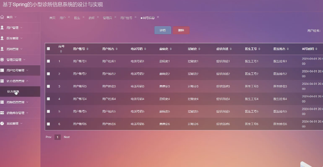Click the card icon beside 处方信息管理
The width and height of the screenshot is (323, 167).
2,81
